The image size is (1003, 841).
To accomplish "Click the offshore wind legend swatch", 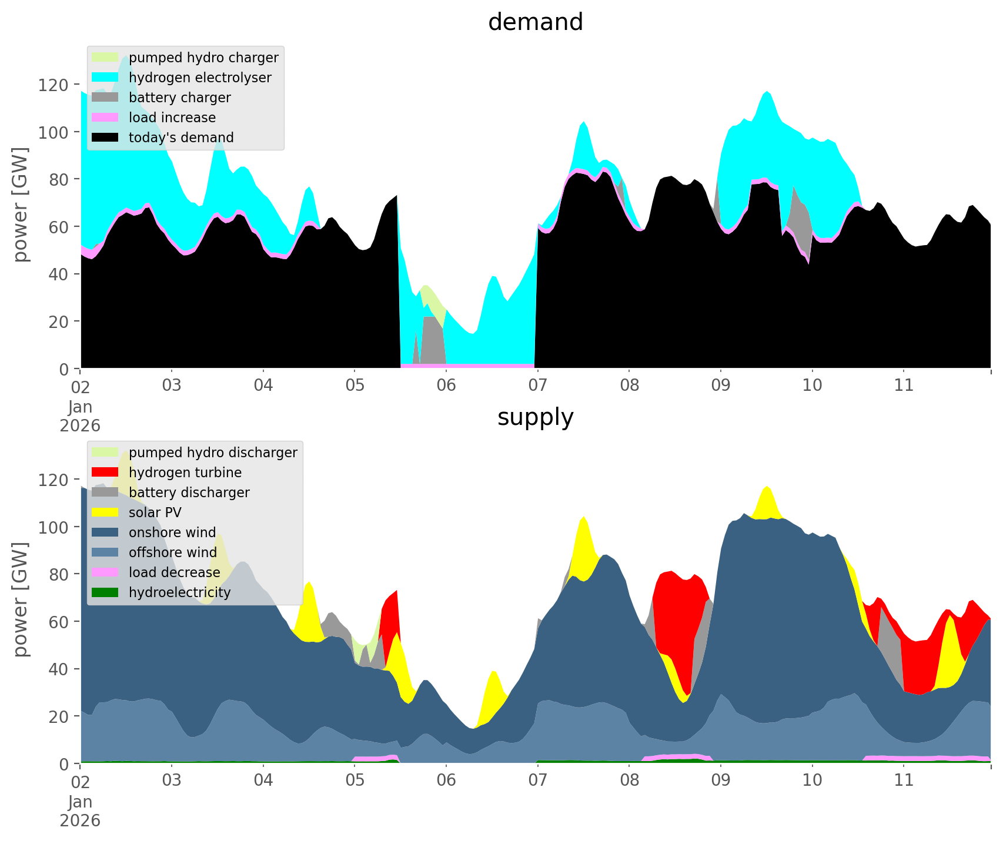I will tap(106, 552).
